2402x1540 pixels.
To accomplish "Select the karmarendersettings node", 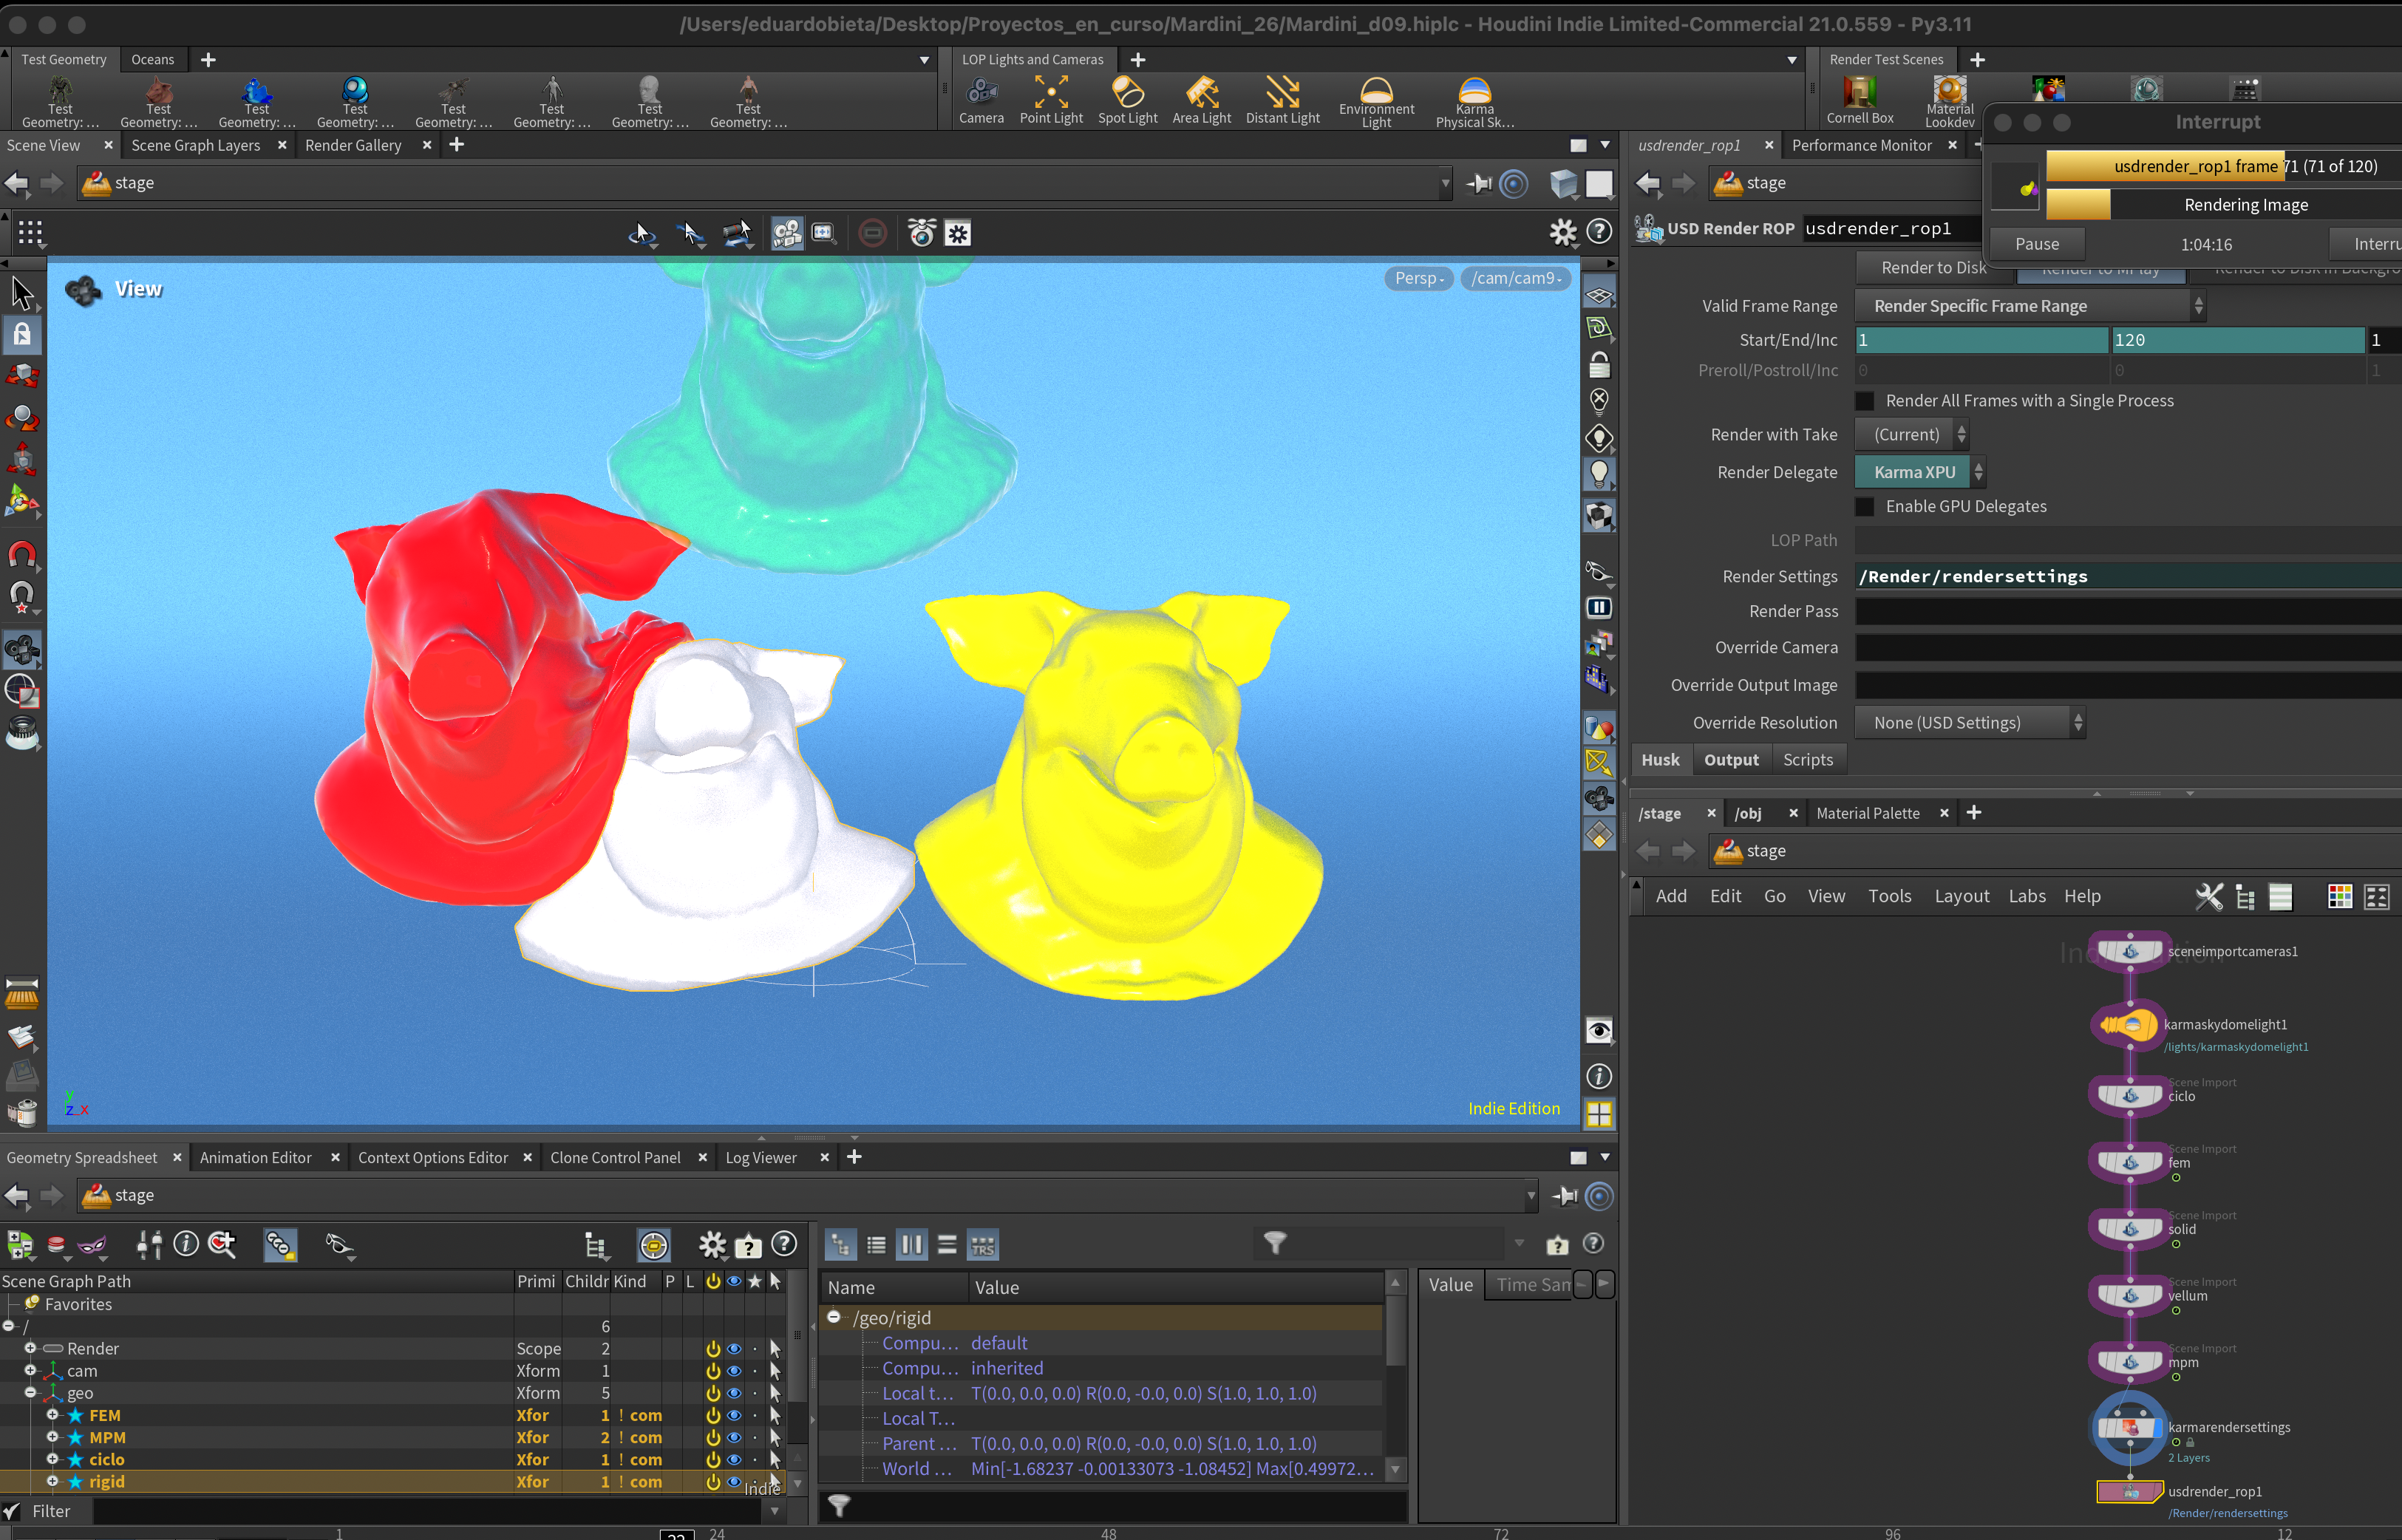I will coord(2129,1427).
